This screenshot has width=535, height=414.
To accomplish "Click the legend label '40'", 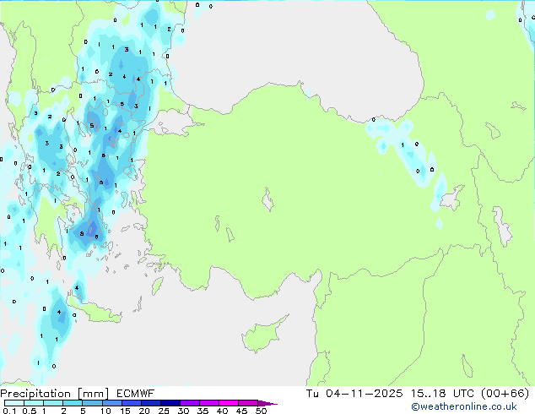I will tap(222, 411).
